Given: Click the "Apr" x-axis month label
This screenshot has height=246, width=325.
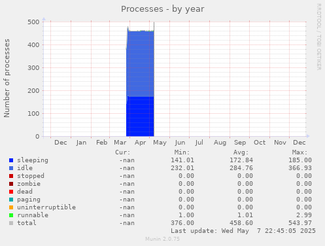Looking at the screenshot, I should [140, 143].
